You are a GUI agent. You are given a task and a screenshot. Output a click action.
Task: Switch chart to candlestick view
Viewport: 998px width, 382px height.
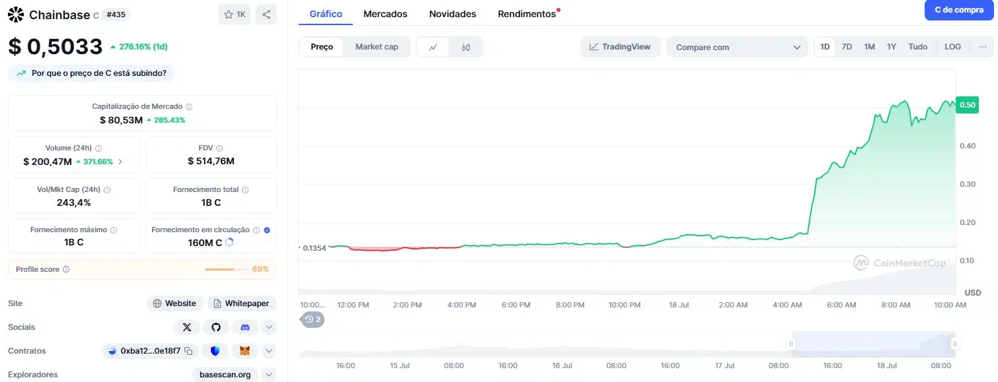pyautogui.click(x=466, y=47)
